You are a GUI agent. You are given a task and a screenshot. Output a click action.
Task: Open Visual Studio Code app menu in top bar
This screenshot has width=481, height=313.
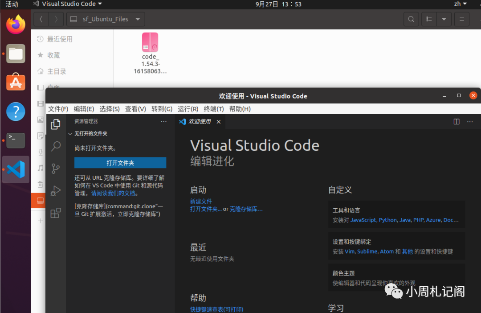coord(68,4)
